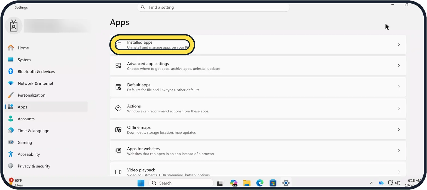Open the Windows Start button

click(141, 183)
